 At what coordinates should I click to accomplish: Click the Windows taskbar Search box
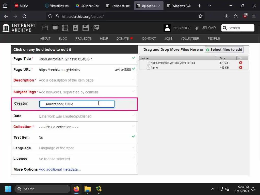(x=42, y=189)
